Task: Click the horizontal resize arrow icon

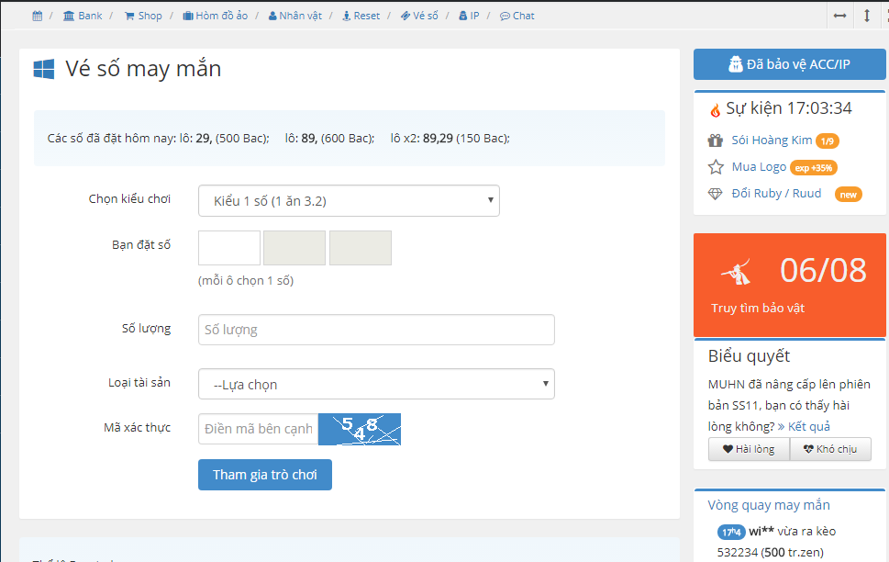Action: coord(839,16)
